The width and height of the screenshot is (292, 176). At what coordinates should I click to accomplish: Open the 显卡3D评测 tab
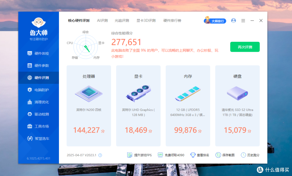tap(146, 20)
